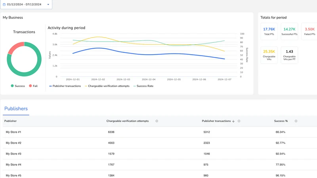This screenshot has height=178, width=317.
Task: Click info icon beside Chargeable verification attempts
Action: click(x=157, y=121)
